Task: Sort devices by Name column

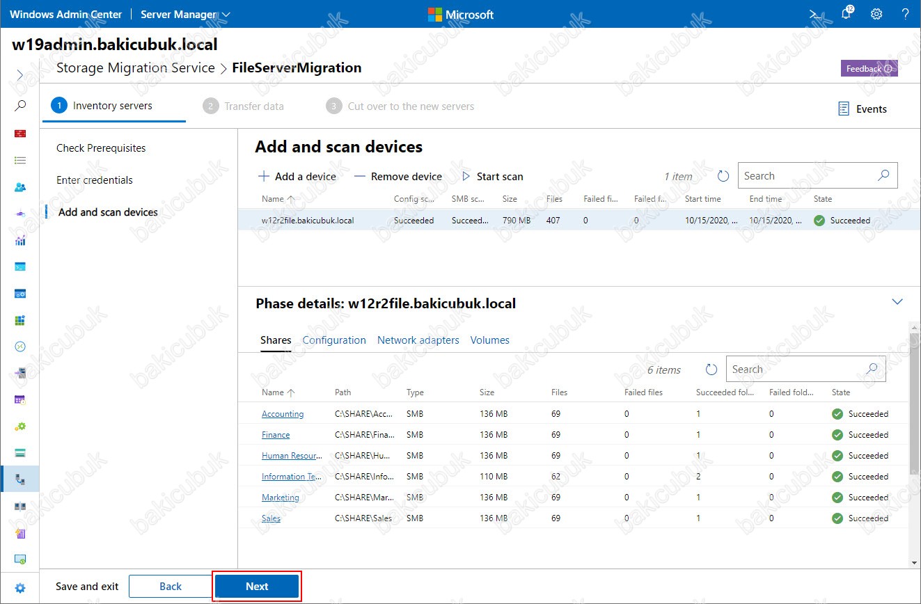Action: click(278, 199)
